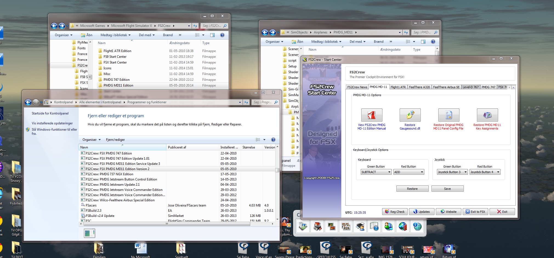Open Organiser menu in Programmer og funktioner
The height and width of the screenshot is (258, 554).
point(92,140)
